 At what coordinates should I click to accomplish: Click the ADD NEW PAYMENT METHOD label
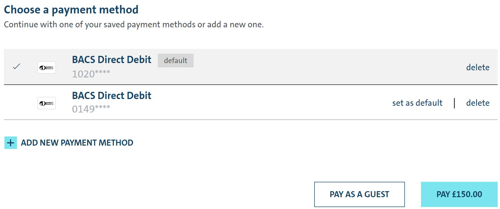[x=77, y=143]
